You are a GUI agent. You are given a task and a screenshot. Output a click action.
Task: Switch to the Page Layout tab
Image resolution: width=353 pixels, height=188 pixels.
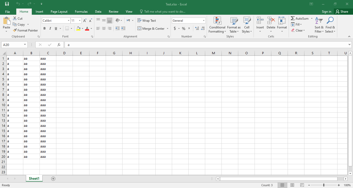[59, 12]
